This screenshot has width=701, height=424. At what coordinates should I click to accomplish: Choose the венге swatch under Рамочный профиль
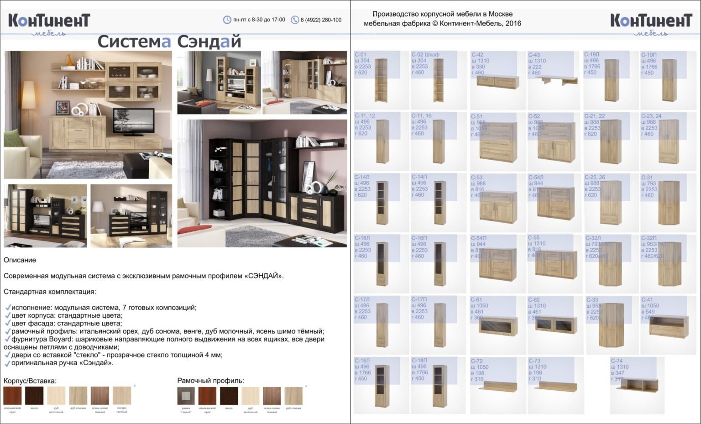pyautogui.click(x=229, y=396)
